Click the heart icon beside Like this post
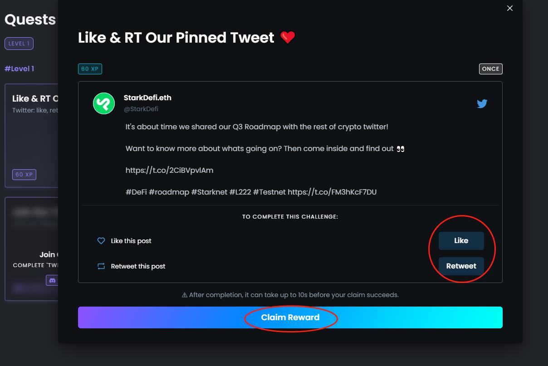The height and width of the screenshot is (366, 548). point(101,241)
